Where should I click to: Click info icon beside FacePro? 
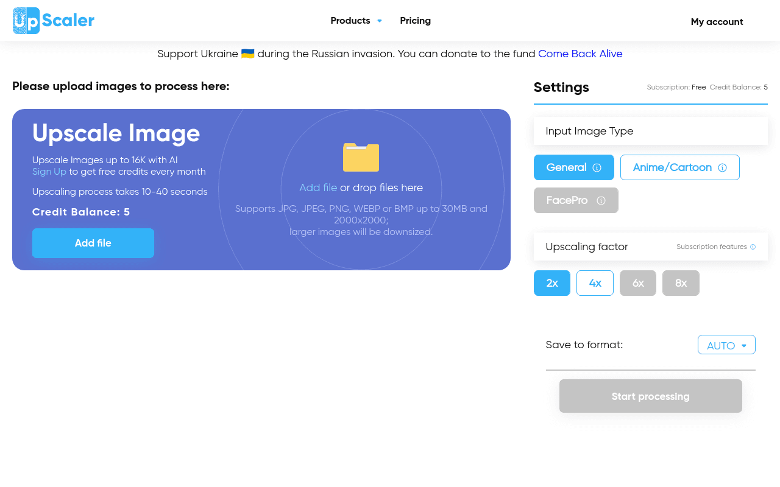(x=601, y=200)
